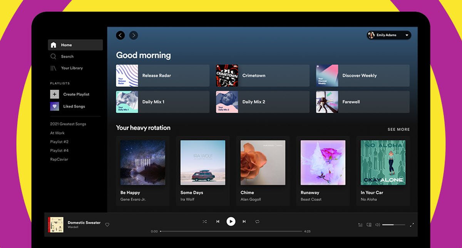This screenshot has width=462, height=248.
Task: Open the Search page from sidebar
Action: [67, 56]
